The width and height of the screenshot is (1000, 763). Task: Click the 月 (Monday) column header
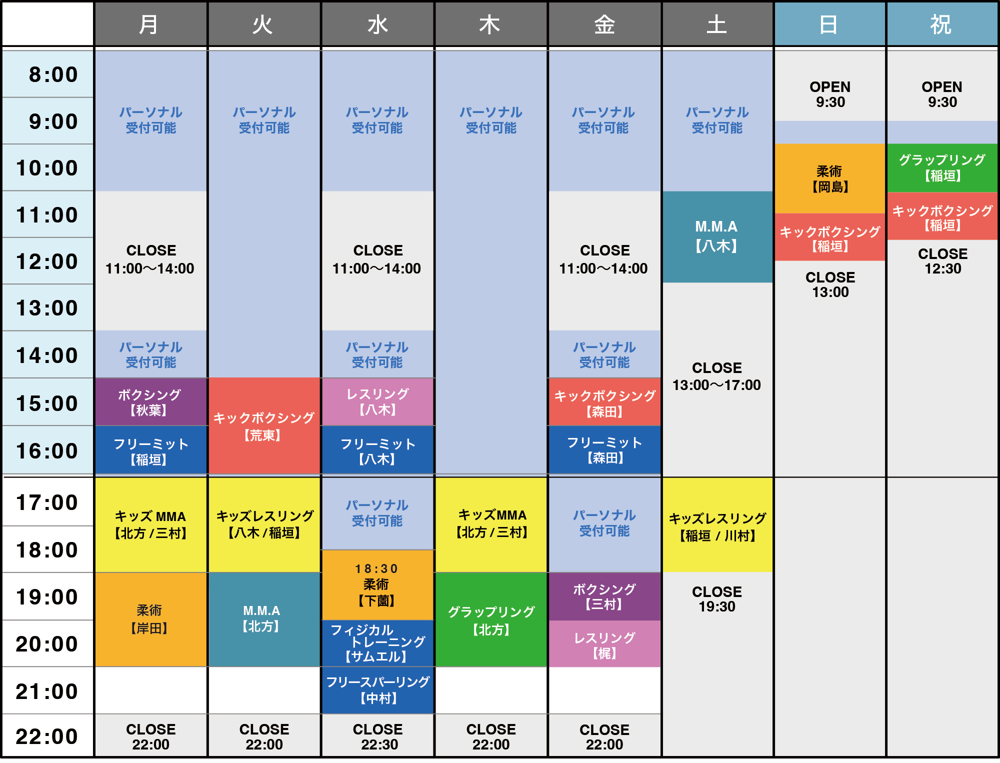(x=150, y=24)
